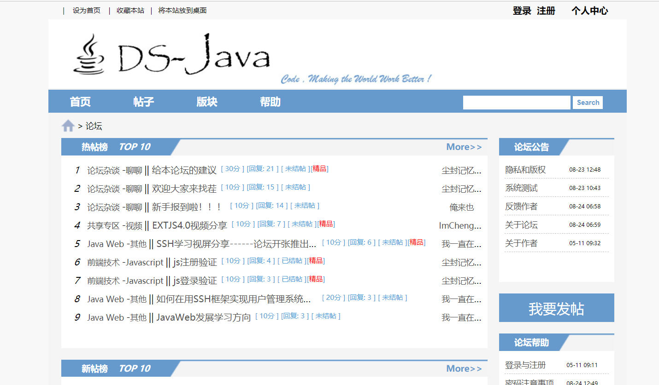This screenshot has height=385, width=659.
Task: Open announcement 关于论坛
Action: 521,224
